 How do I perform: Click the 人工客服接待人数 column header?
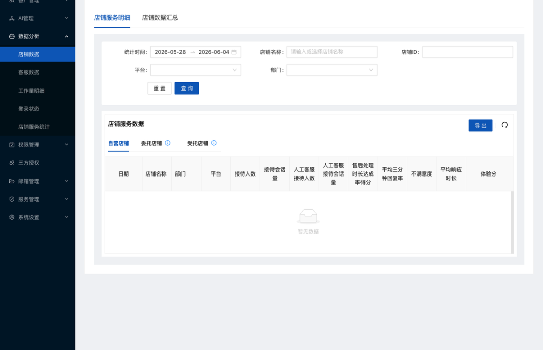coord(304,174)
